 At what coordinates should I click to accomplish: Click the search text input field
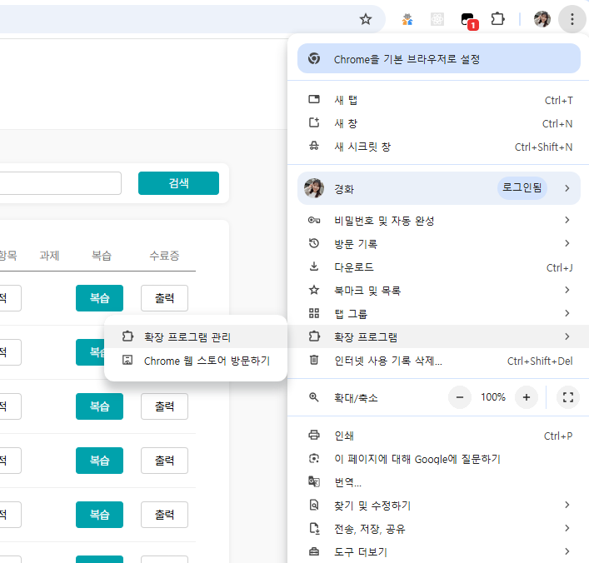coord(58,183)
